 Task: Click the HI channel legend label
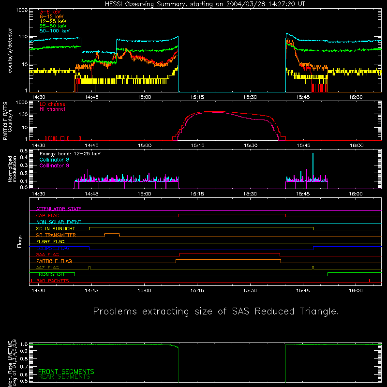click(53, 109)
